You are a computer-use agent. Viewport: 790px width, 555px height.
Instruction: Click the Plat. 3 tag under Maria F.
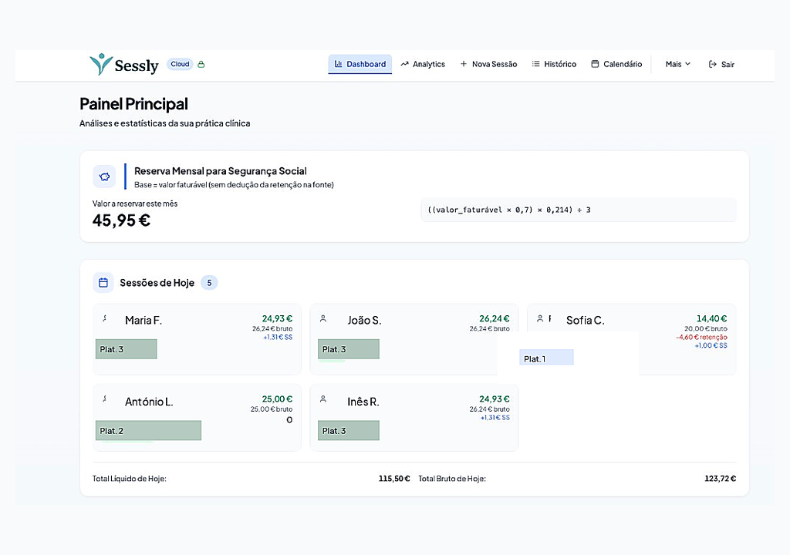click(127, 349)
